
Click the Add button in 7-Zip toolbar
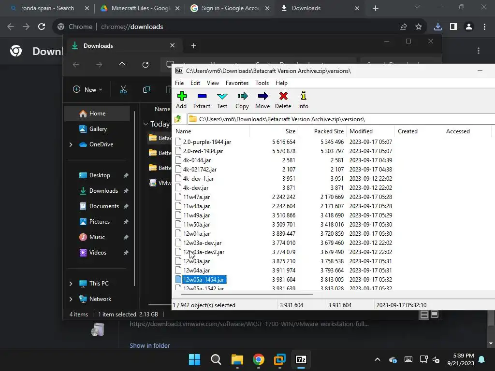(x=182, y=100)
